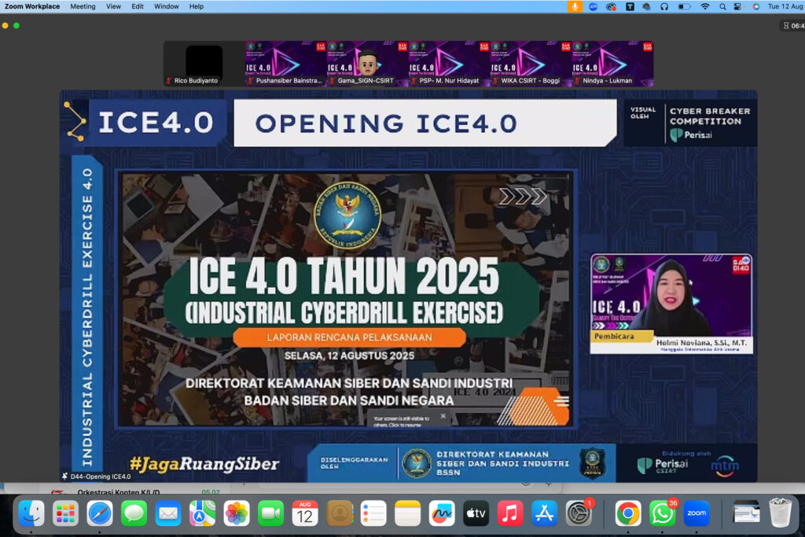
Task: Click the meeting timer indicator
Action: click(x=793, y=26)
